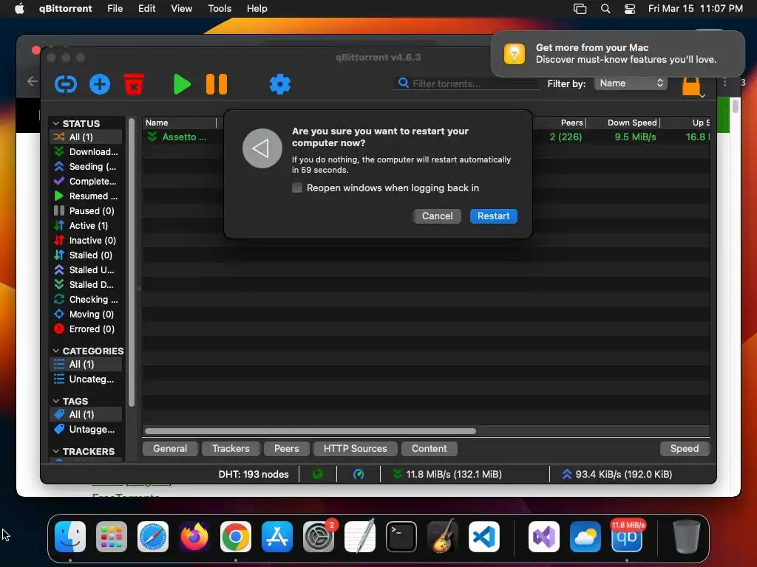Image resolution: width=757 pixels, height=567 pixels.
Task: Click the orange Pause icon in toolbar
Action: pos(217,84)
